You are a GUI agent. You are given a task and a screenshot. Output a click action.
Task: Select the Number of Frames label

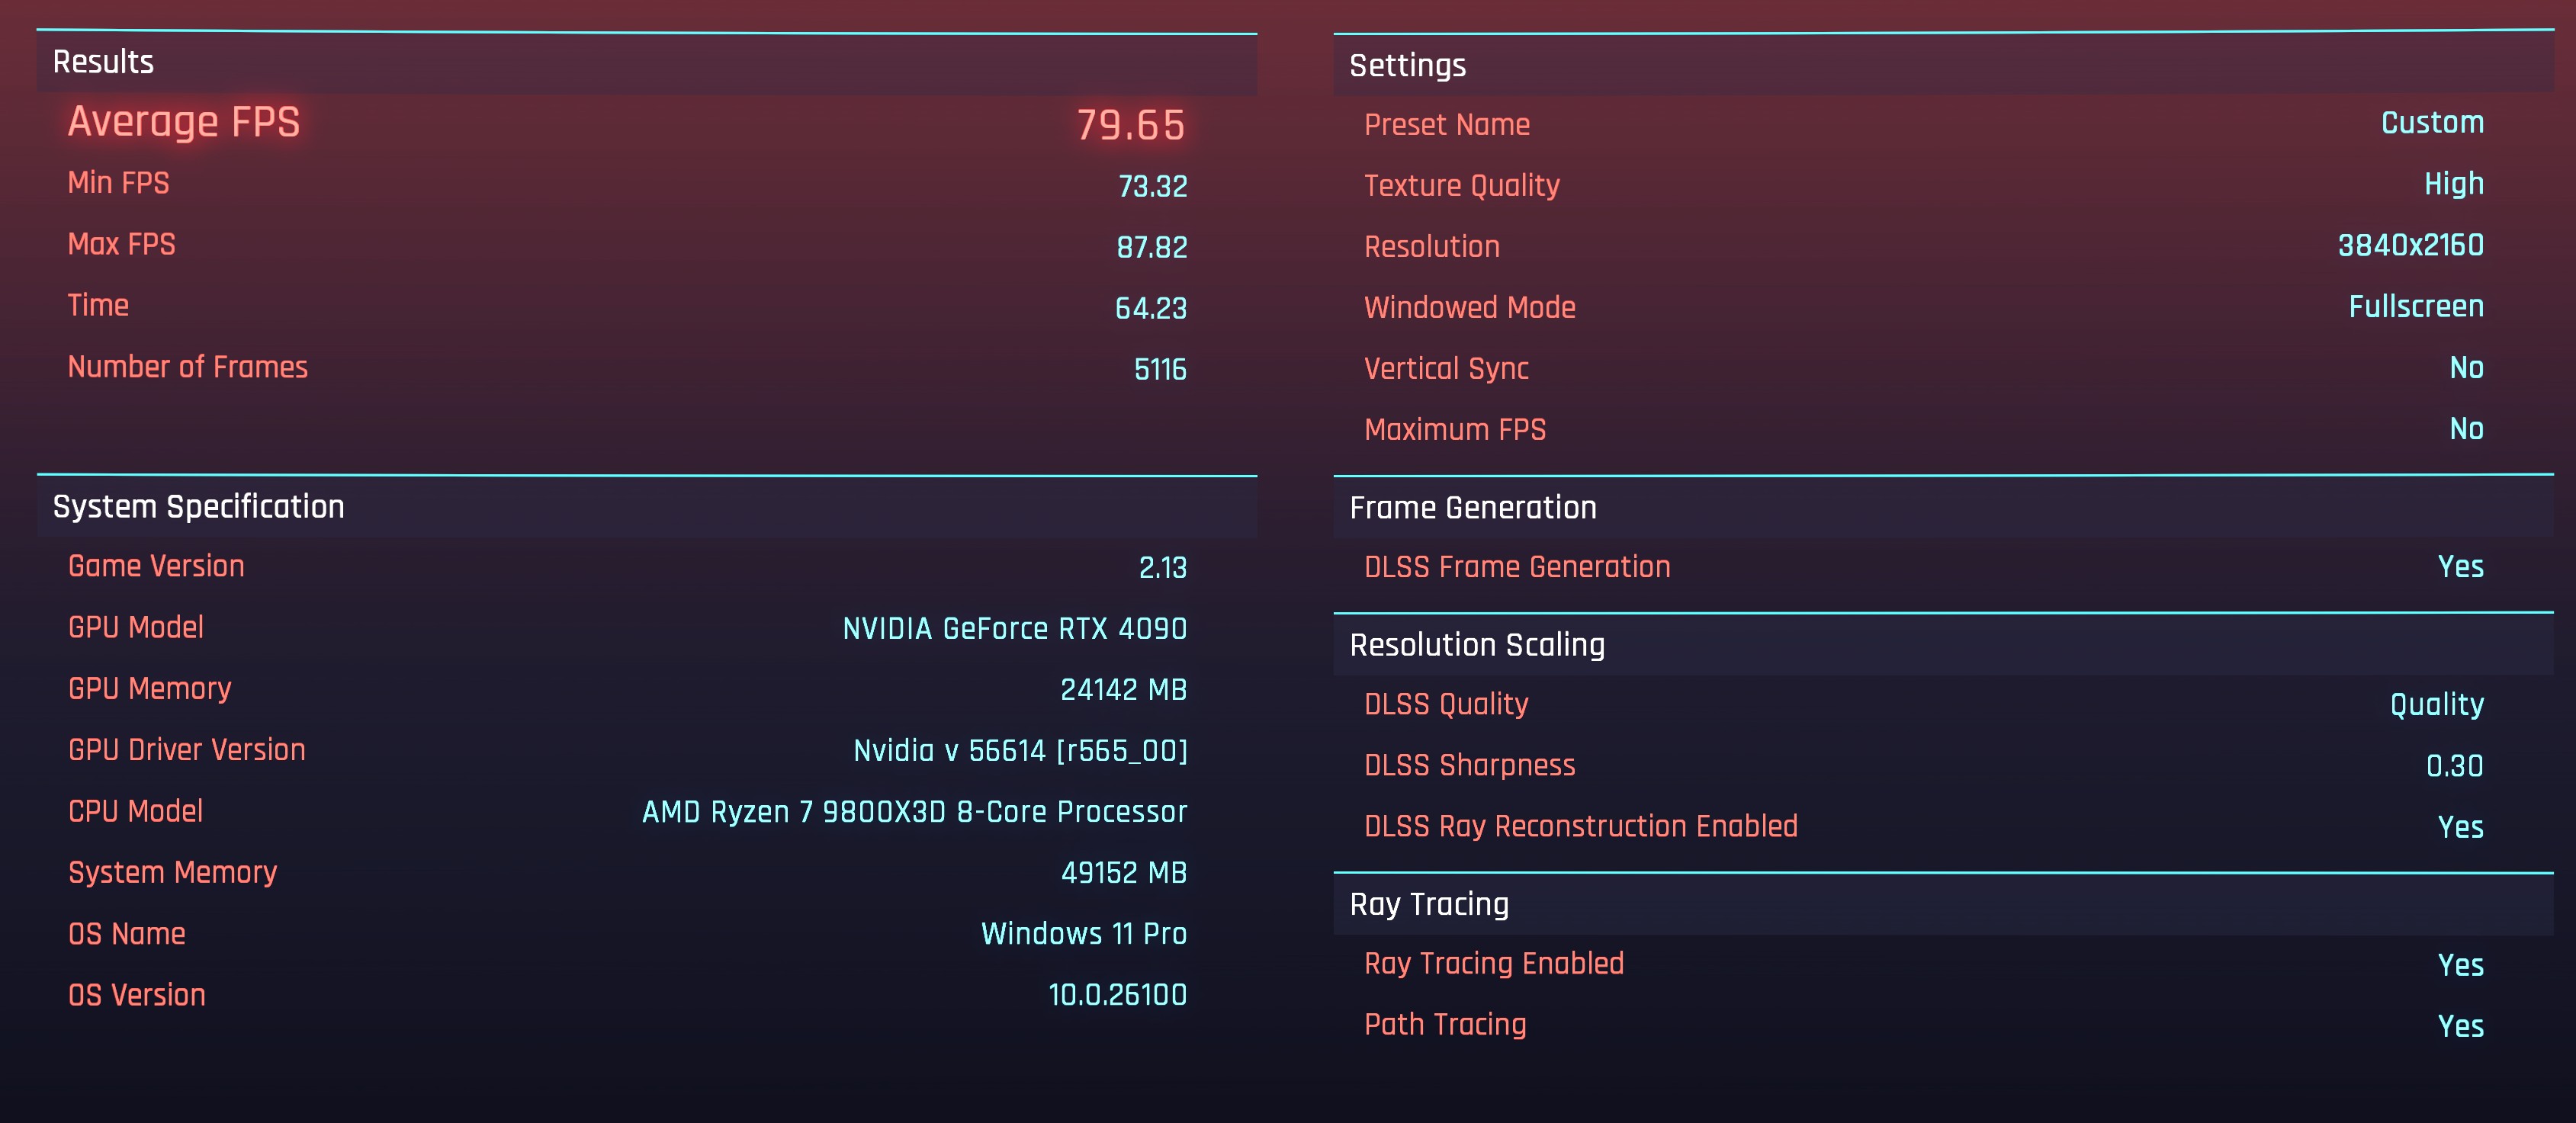coord(188,367)
